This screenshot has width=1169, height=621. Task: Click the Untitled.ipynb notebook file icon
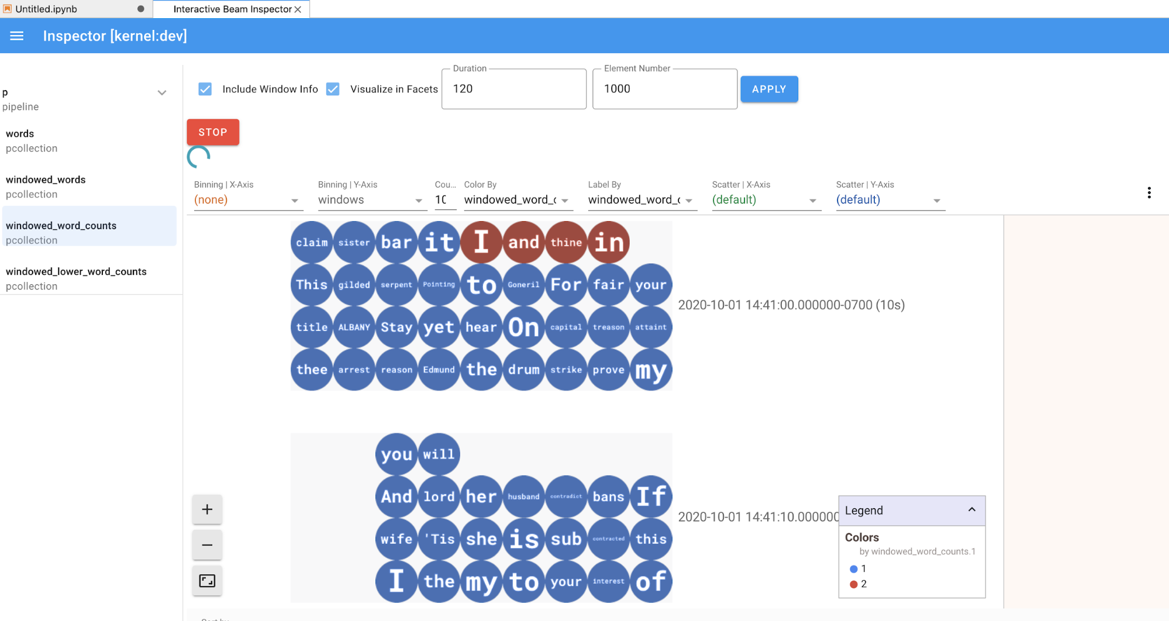point(8,9)
